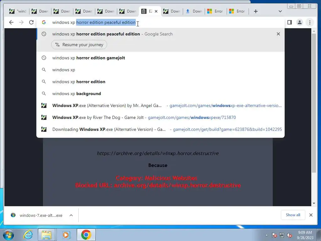
Task: Click Show all downloads
Action: [x=293, y=215]
